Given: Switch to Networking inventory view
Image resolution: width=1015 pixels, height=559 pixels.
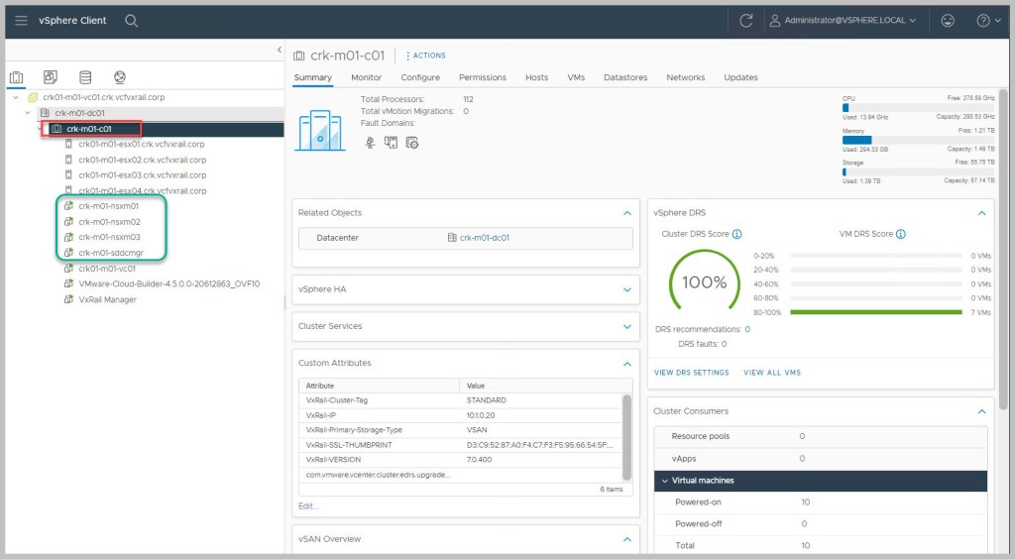Looking at the screenshot, I should pos(120,77).
